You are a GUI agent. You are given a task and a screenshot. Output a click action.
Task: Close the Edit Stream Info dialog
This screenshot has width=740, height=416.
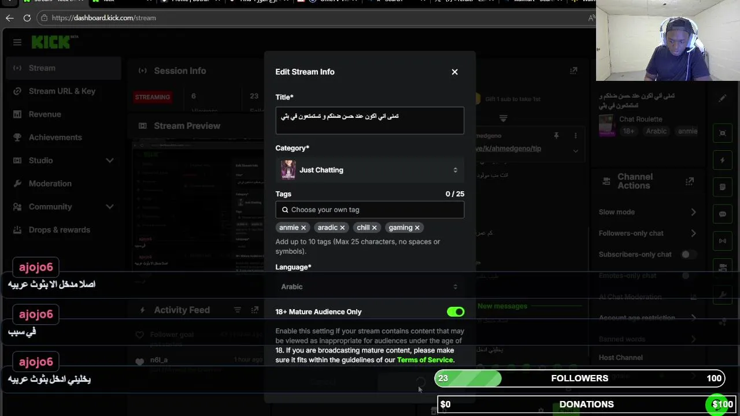click(454, 72)
